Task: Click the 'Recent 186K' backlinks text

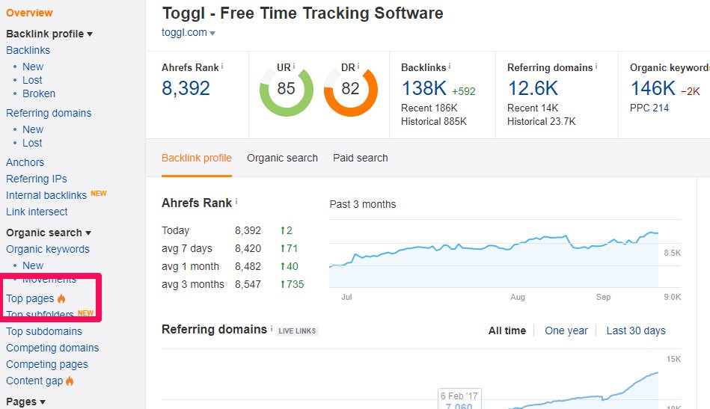Action: coord(429,108)
